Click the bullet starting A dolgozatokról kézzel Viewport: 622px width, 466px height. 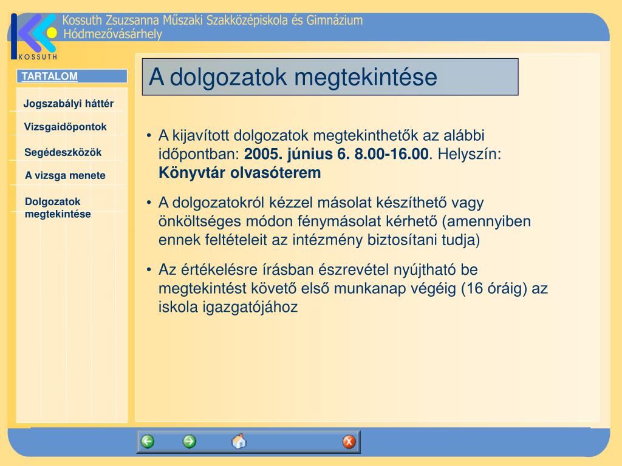tap(344, 221)
